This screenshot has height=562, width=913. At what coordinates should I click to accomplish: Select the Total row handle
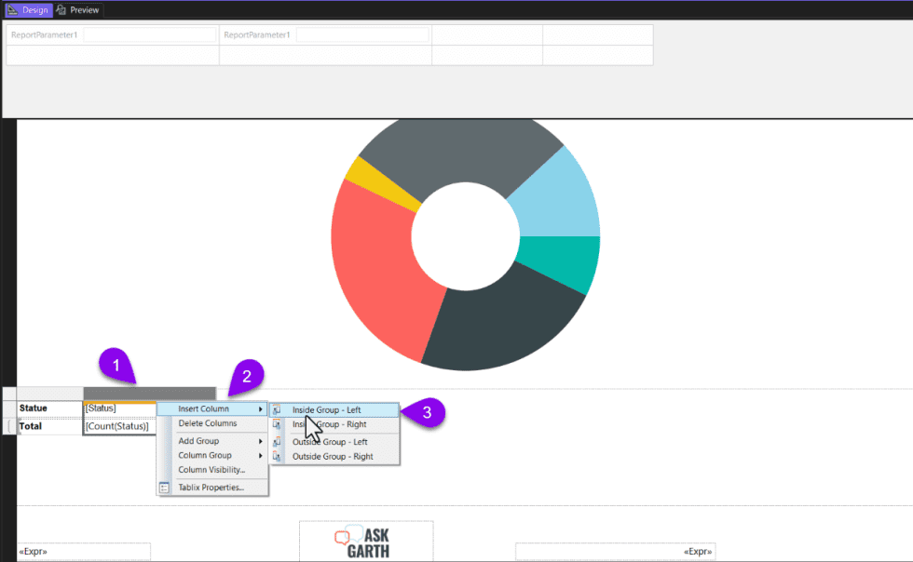(10, 426)
